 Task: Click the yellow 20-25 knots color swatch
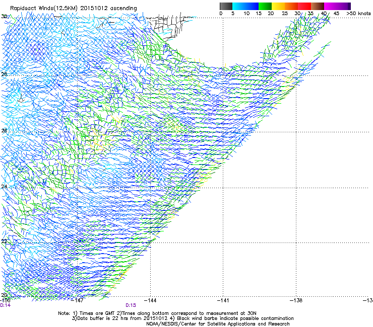click(278, 6)
